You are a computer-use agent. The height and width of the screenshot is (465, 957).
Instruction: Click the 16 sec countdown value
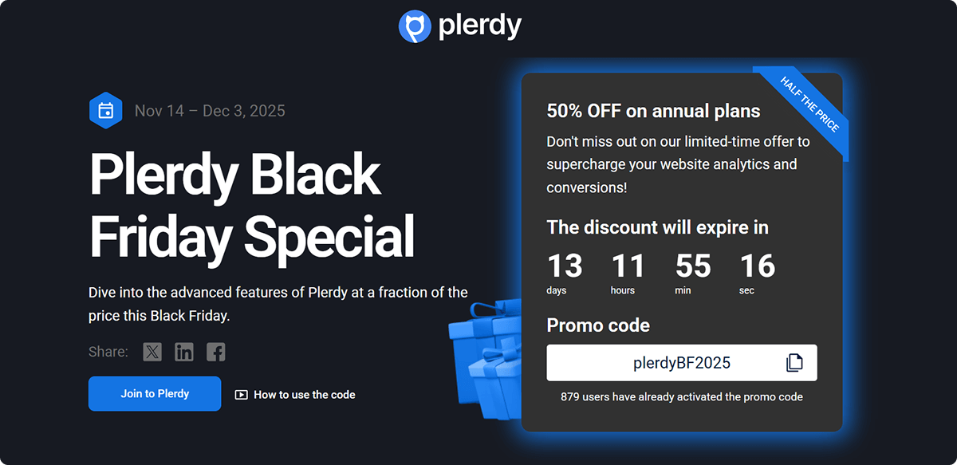[x=756, y=267]
